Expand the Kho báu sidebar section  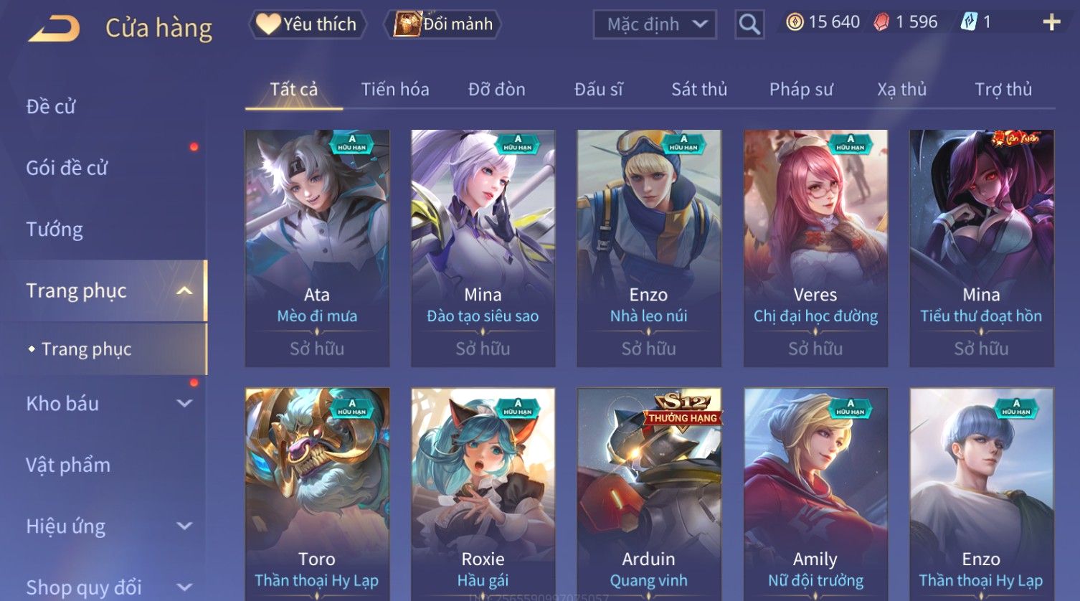(x=184, y=403)
